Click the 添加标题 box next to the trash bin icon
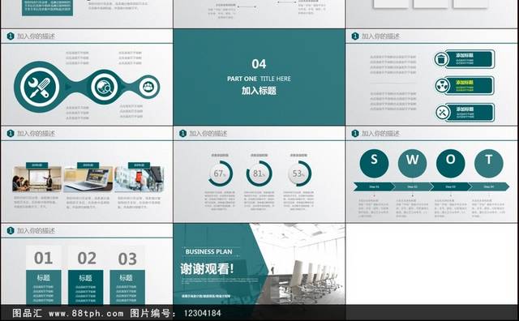 coord(470,59)
